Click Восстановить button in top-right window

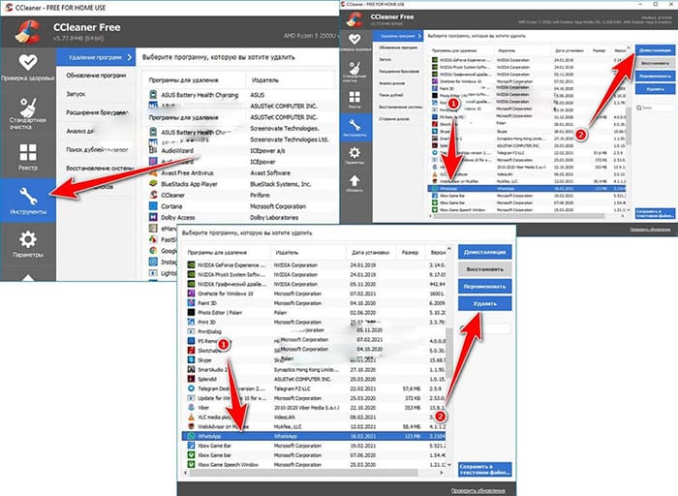pyautogui.click(x=655, y=63)
